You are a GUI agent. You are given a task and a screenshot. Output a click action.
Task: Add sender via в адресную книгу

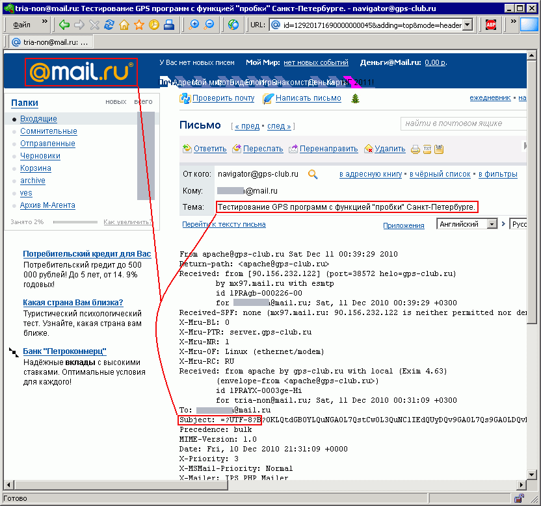[x=371, y=175]
